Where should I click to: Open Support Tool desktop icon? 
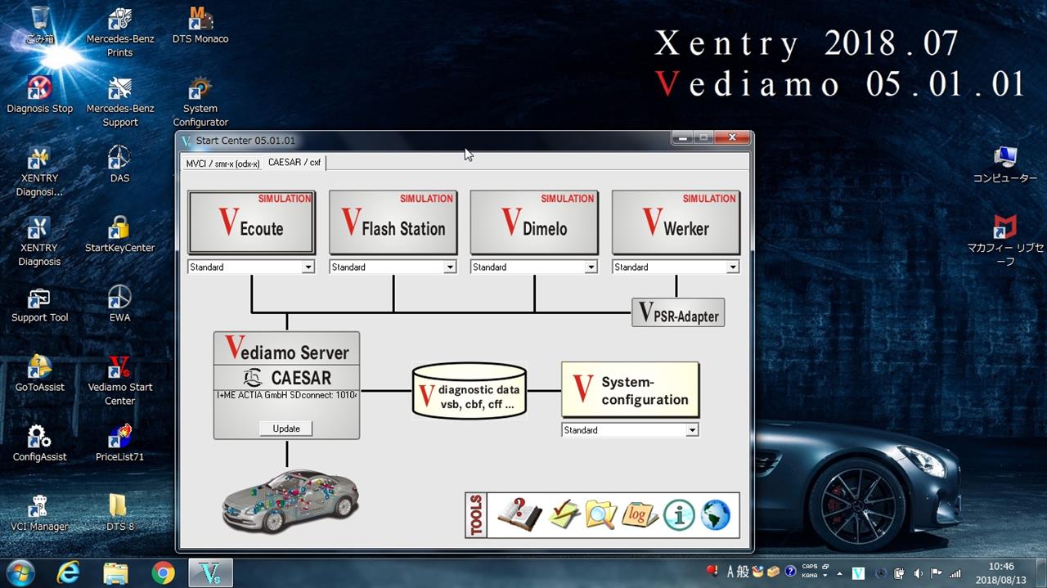39,304
